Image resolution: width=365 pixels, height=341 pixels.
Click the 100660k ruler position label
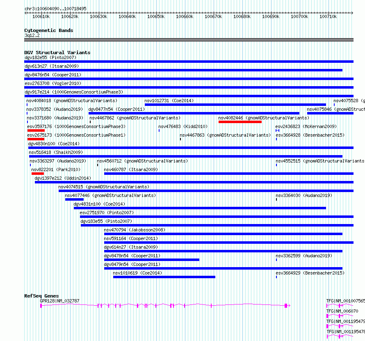pyautogui.click(x=185, y=16)
